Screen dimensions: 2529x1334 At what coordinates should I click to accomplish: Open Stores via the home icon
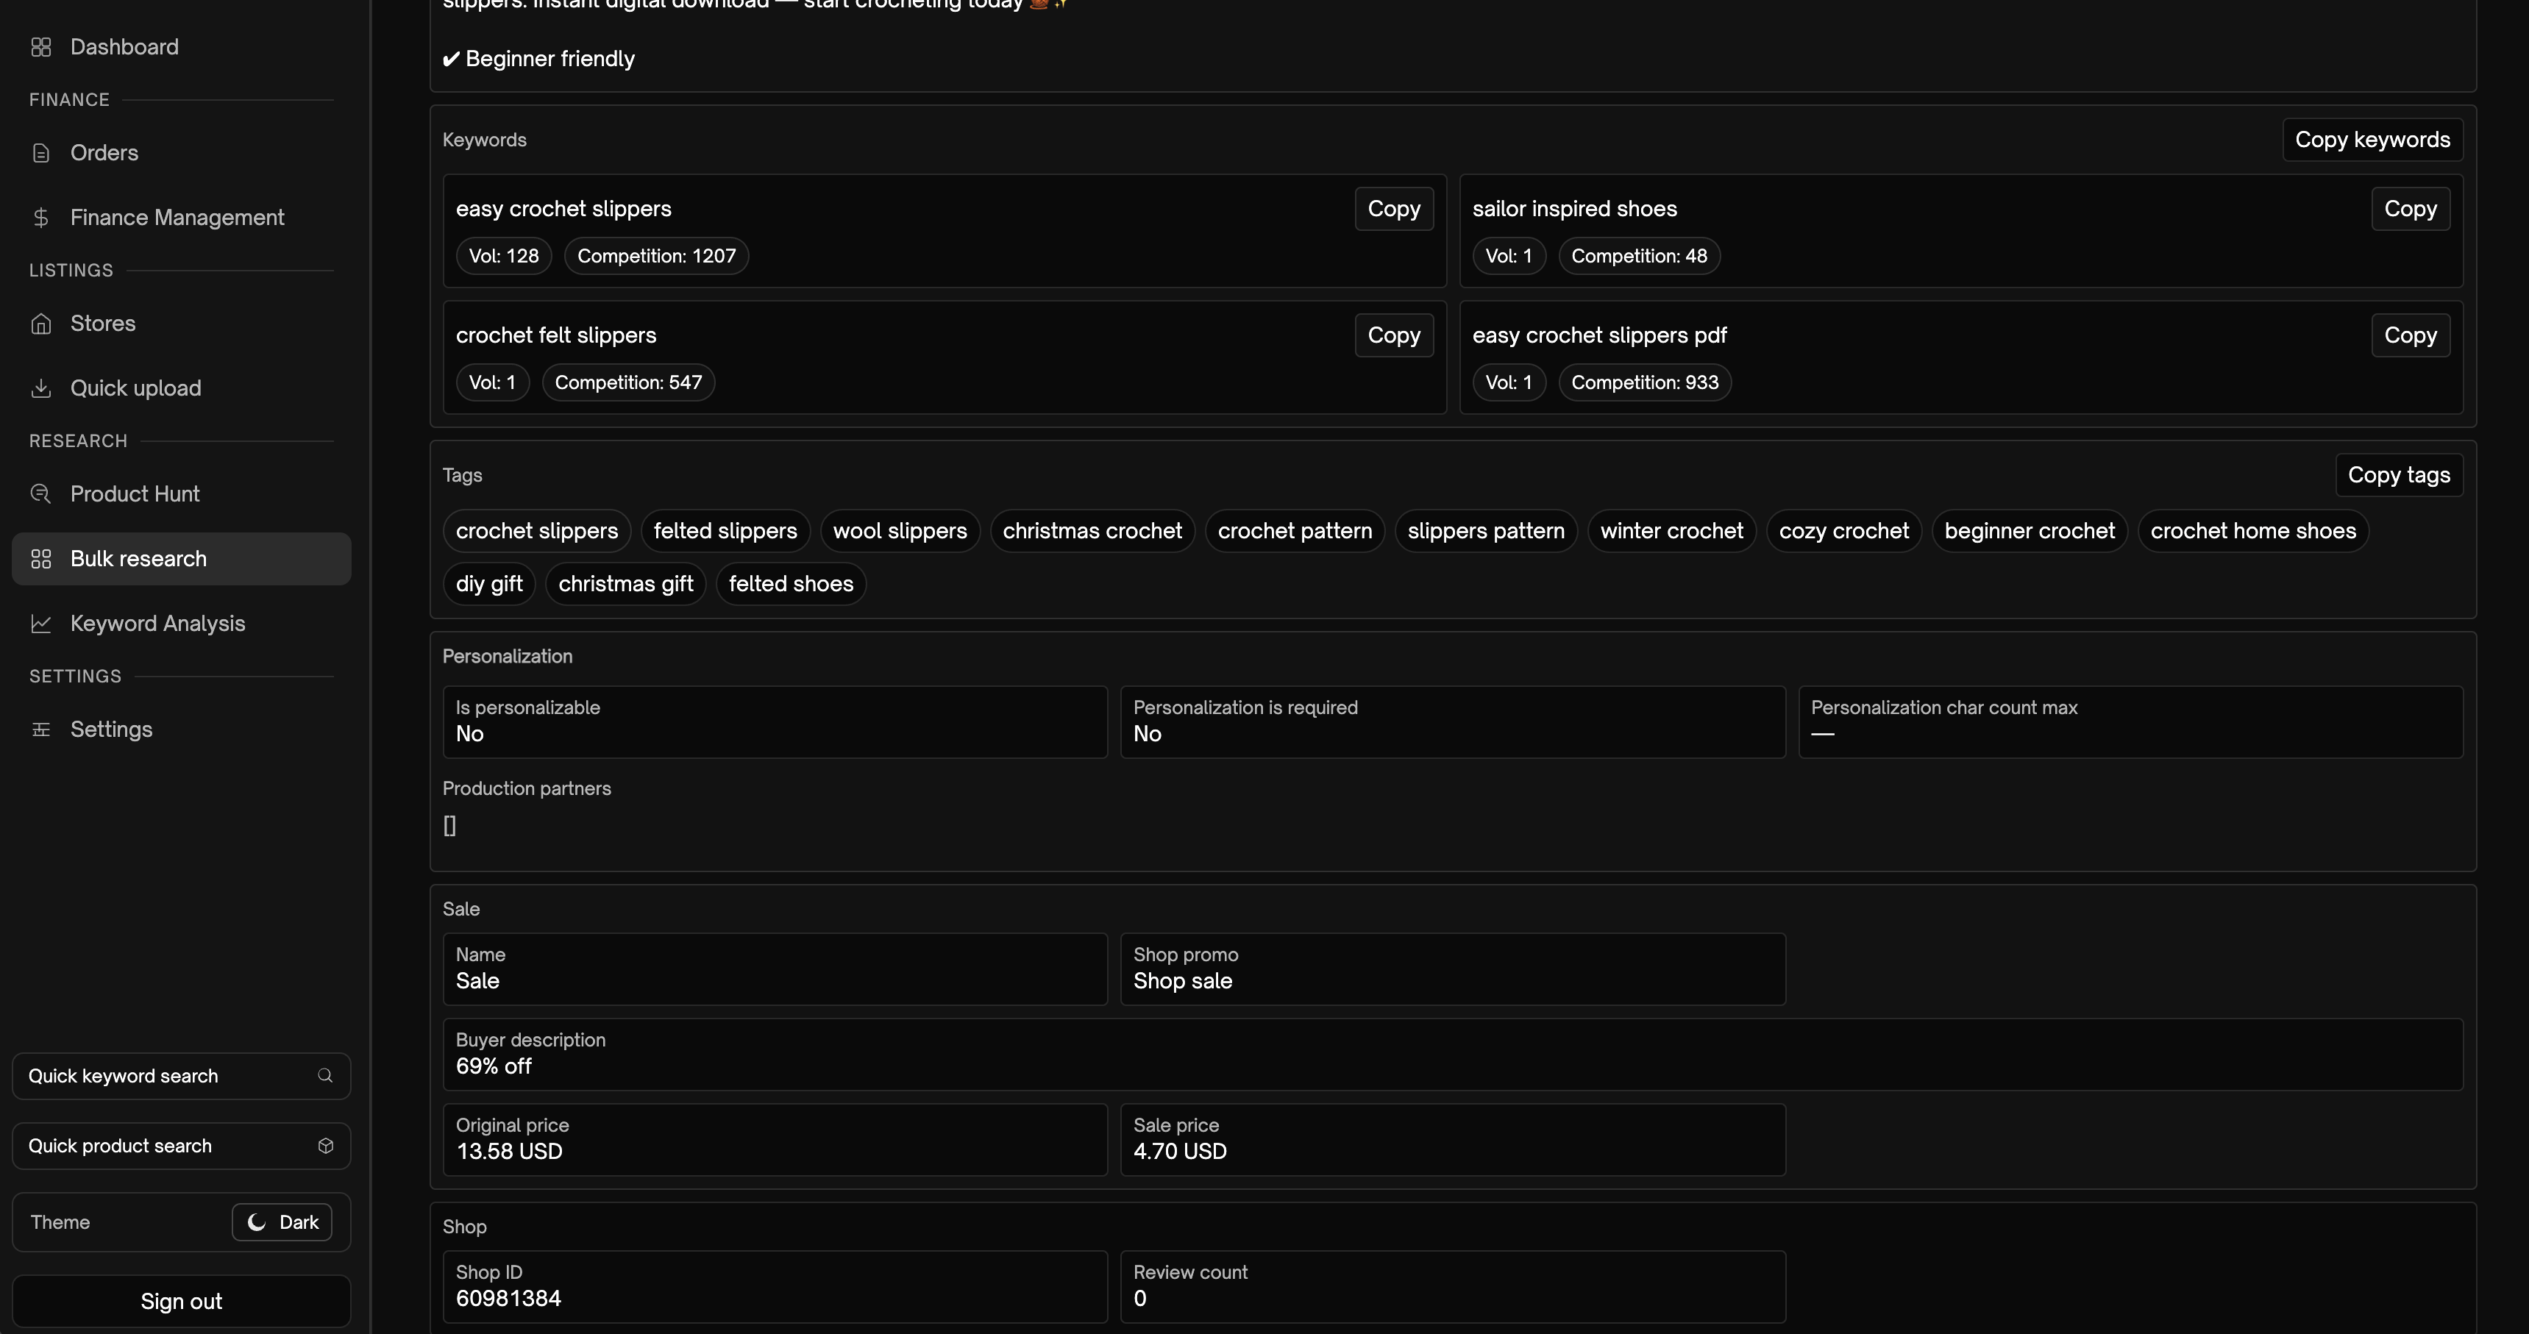[x=41, y=323]
